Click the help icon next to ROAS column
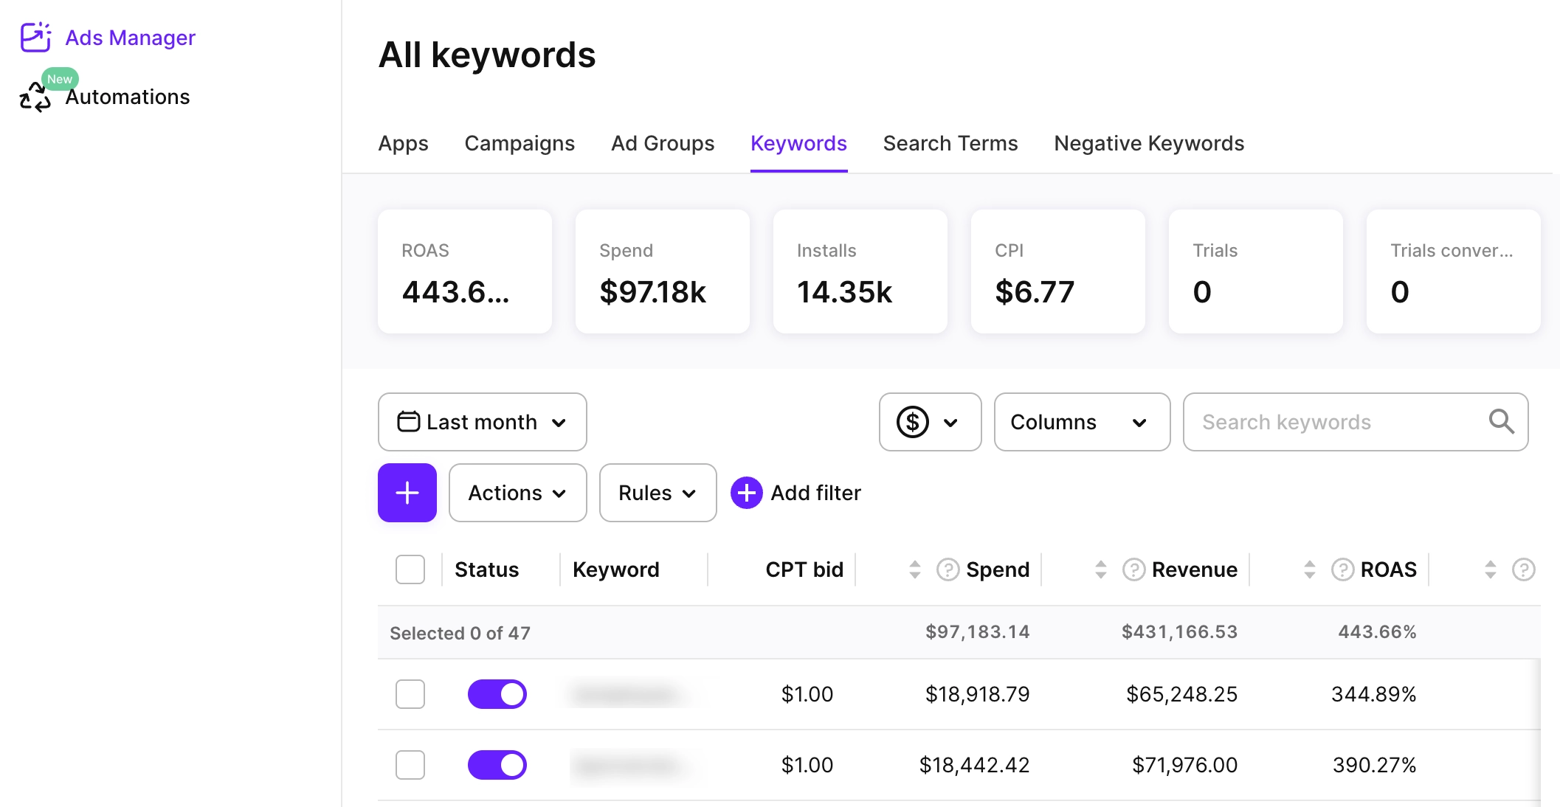Screen dimensions: 1560x807 pyautogui.click(x=1342, y=569)
